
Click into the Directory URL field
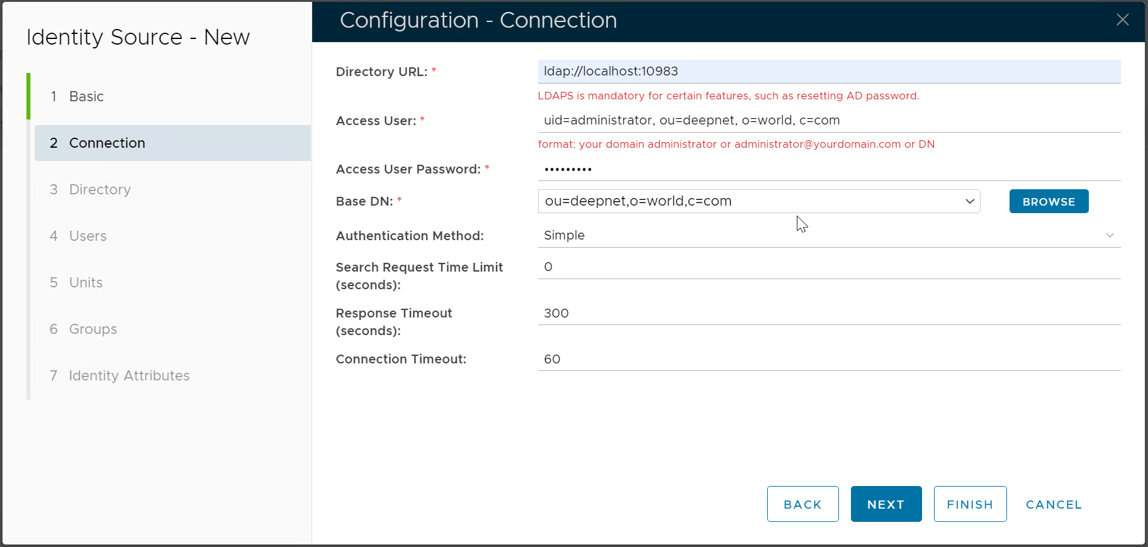tap(828, 72)
